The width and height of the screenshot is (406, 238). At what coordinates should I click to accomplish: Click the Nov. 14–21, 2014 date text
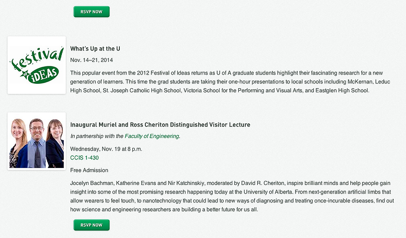coord(91,60)
